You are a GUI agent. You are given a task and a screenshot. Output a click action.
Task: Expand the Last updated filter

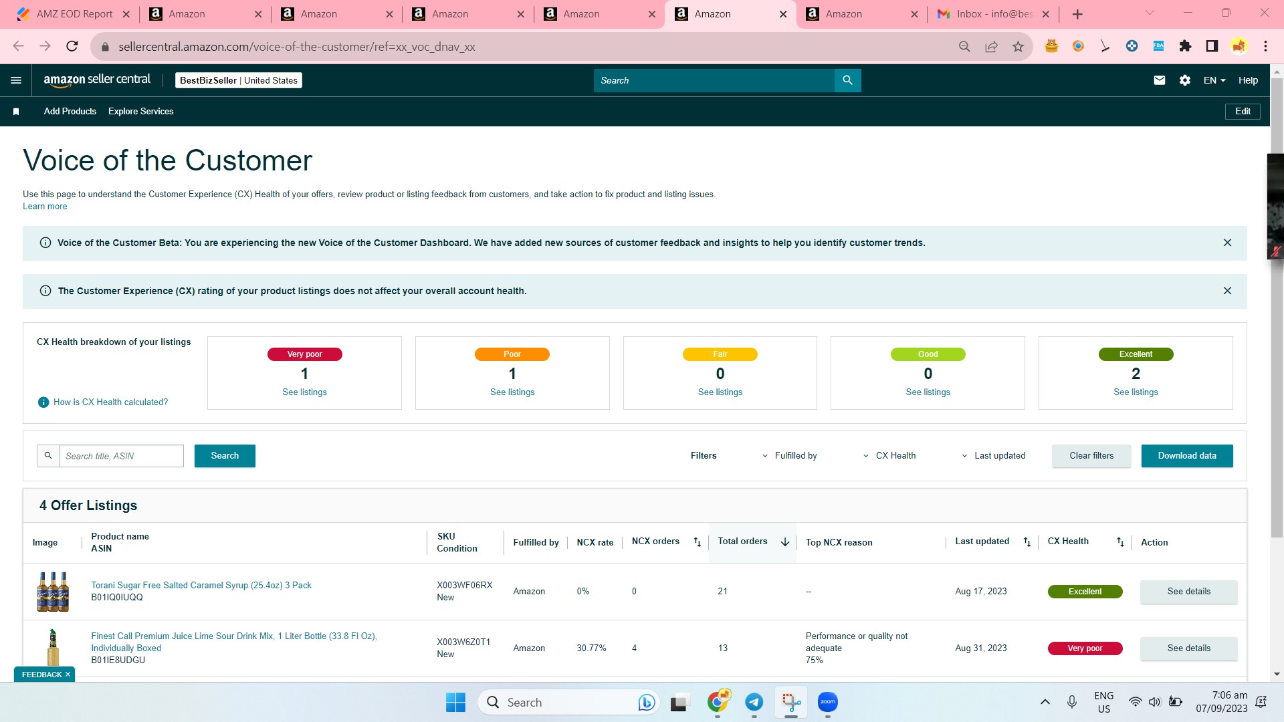[993, 456]
